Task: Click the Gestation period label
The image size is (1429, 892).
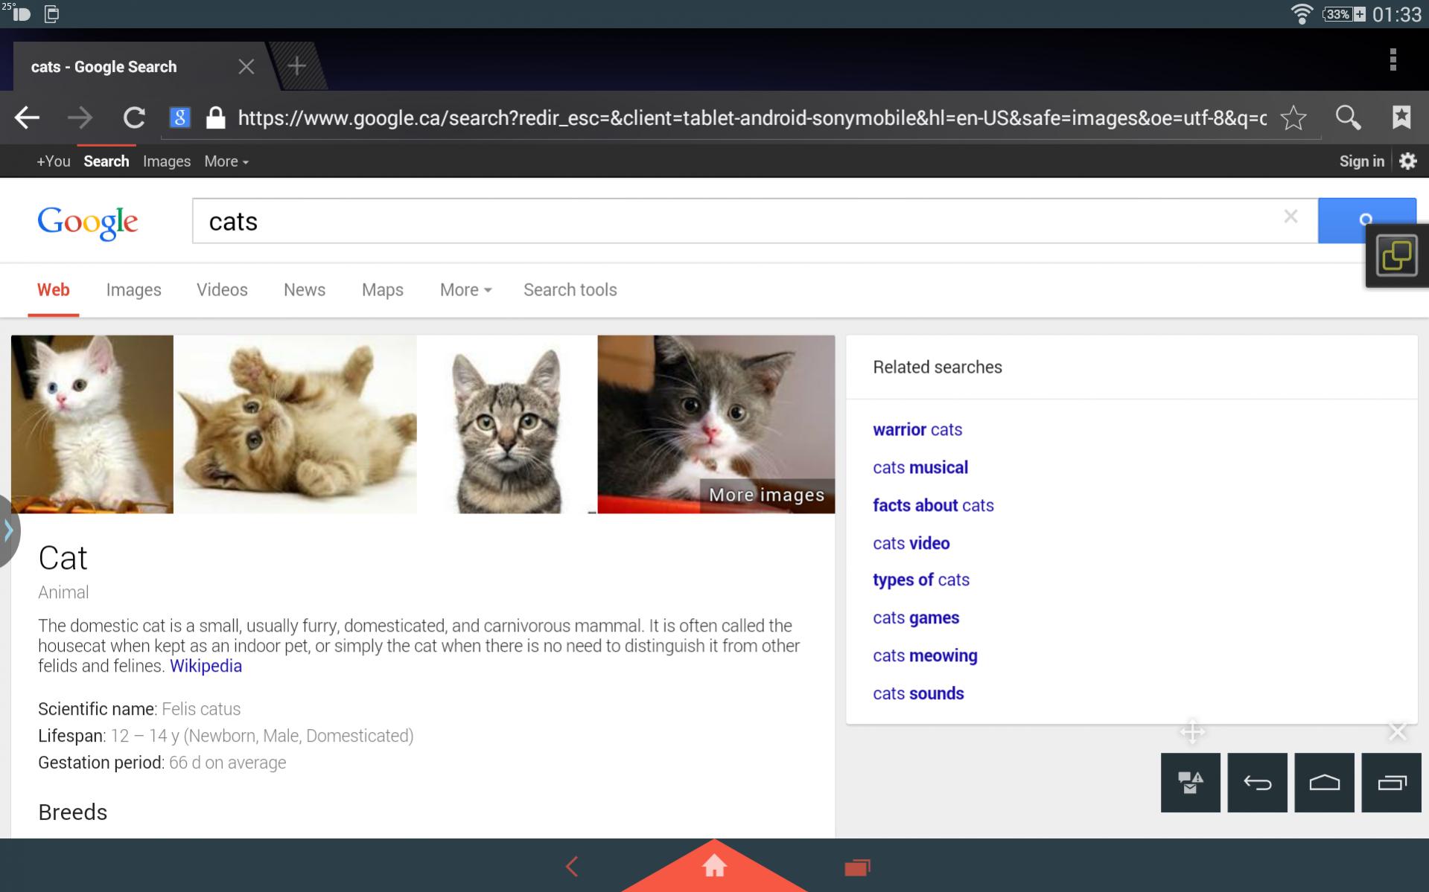Action: tap(101, 763)
